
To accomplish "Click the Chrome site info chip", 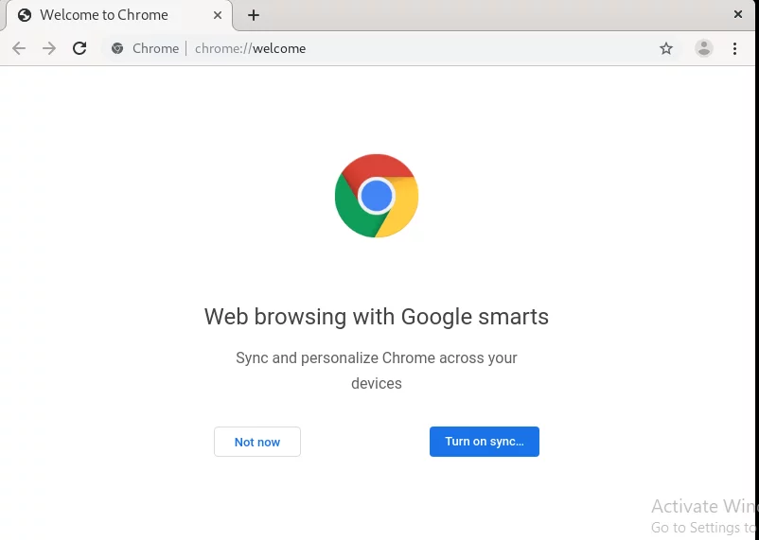I will tap(145, 48).
